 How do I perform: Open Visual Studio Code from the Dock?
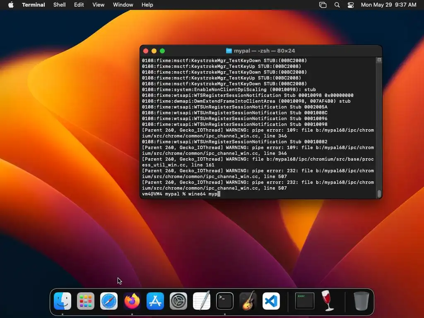pos(271,301)
